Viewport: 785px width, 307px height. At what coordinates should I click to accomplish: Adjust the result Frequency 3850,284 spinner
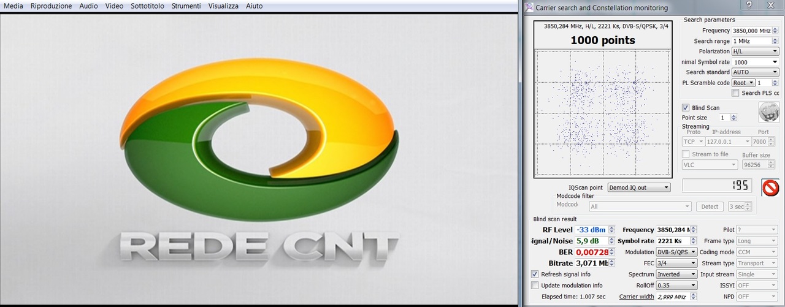tap(694, 230)
